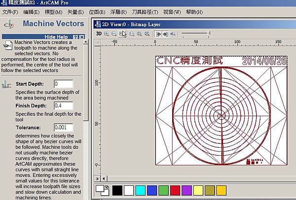
Task: Click the 2D View window title icon
Action: [98, 25]
